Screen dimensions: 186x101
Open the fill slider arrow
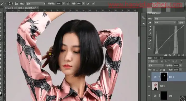(180, 70)
